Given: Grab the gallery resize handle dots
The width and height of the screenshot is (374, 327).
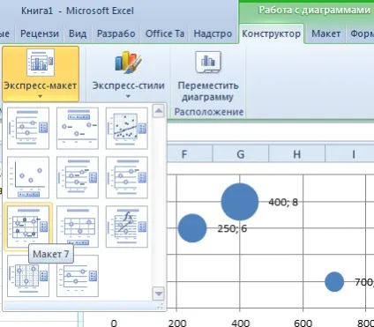Looking at the screenshot, I should coord(161,307).
